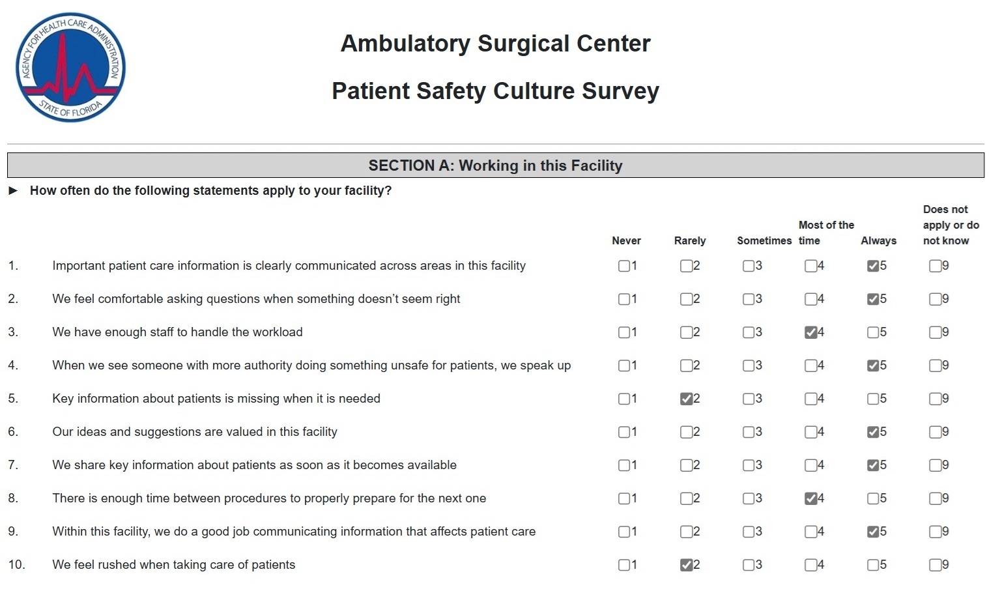Check Rarely for question 9
This screenshot has height=589, width=989.
pyautogui.click(x=686, y=532)
